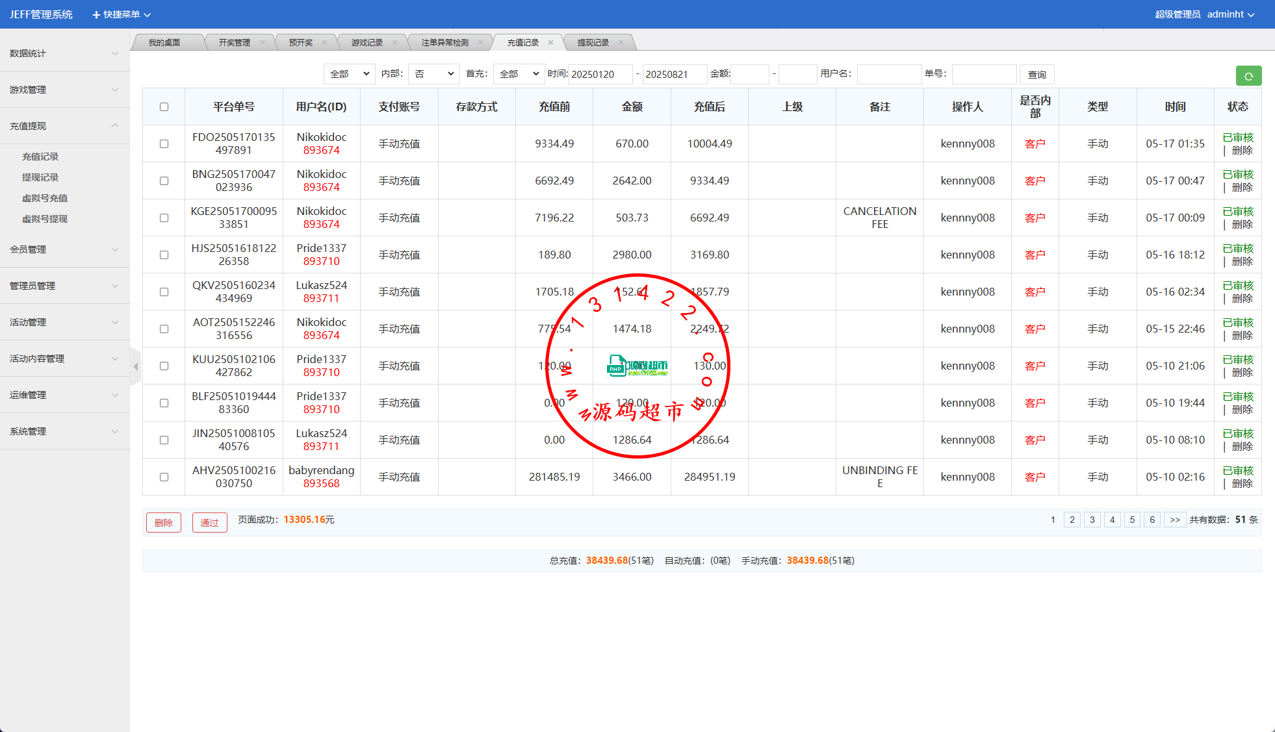Click the red 通过 approve button
This screenshot has width=1275, height=732.
click(x=209, y=523)
